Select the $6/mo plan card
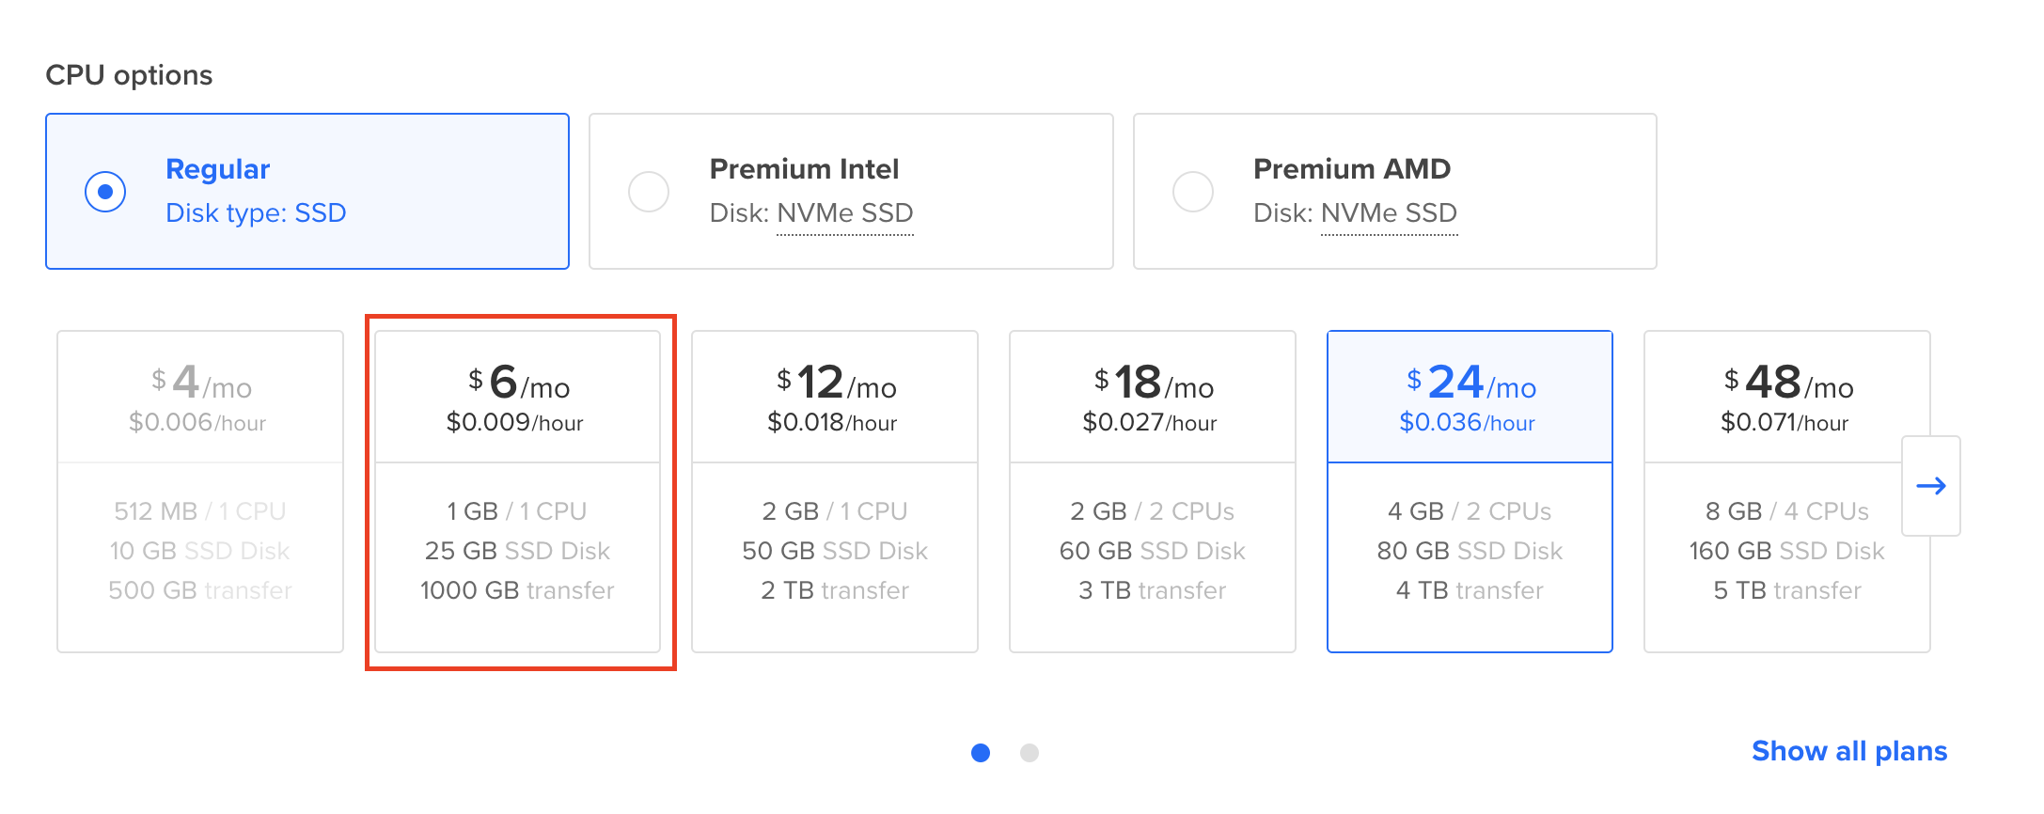The height and width of the screenshot is (814, 2044). [518, 492]
